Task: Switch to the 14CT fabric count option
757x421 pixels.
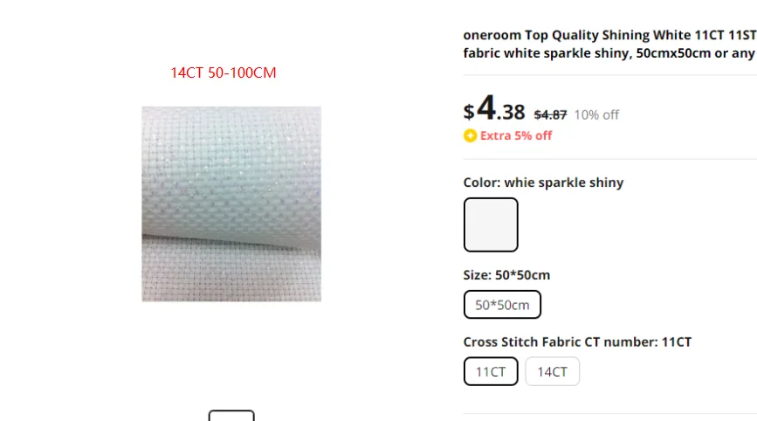Action: tap(553, 371)
